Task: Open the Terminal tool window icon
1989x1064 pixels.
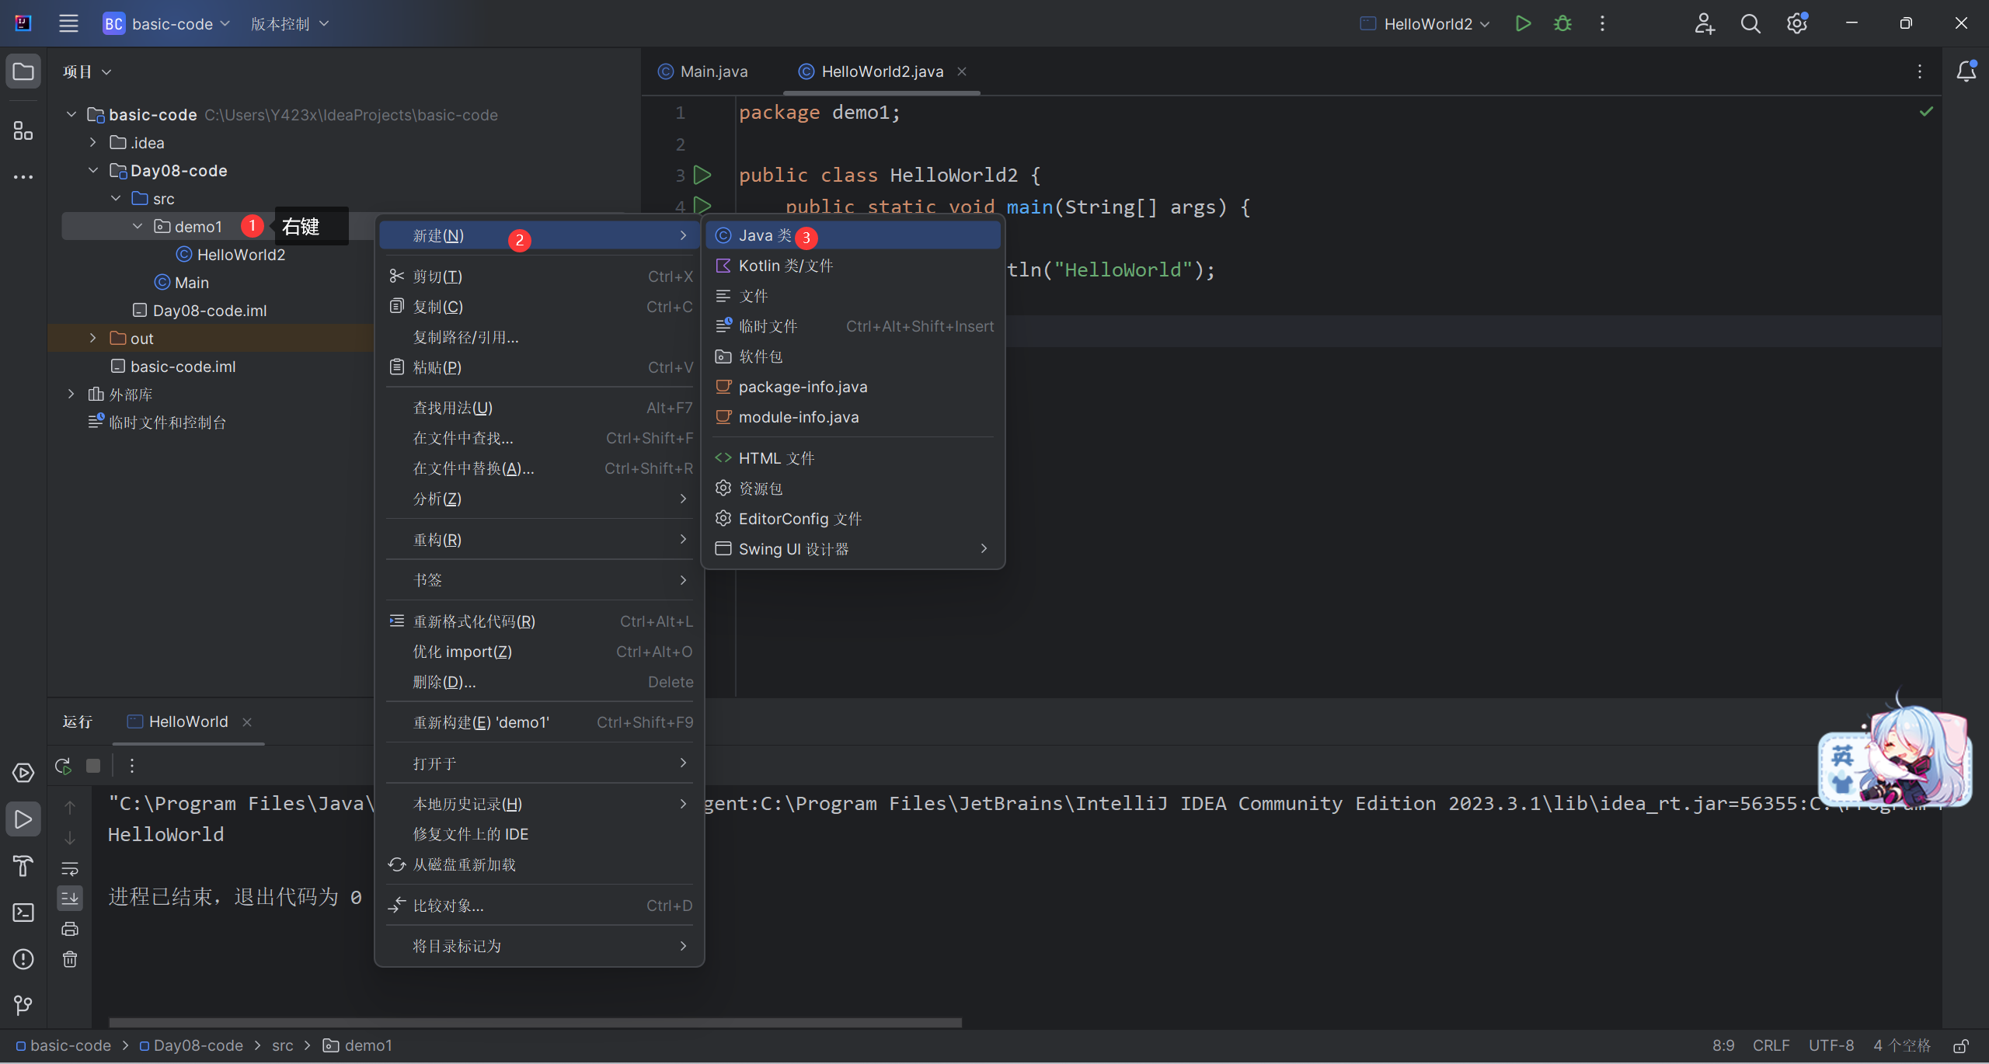Action: [x=23, y=913]
